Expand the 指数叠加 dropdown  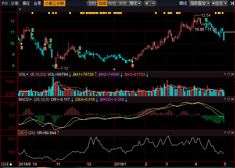coord(200,3)
